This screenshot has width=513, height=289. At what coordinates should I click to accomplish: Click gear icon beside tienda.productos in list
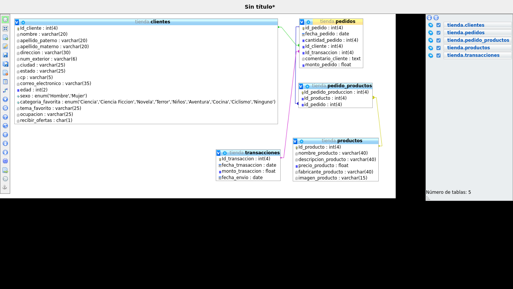tap(430, 48)
